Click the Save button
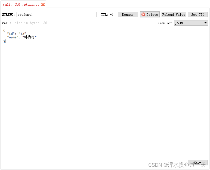Screen dimensions: 210x170 [198, 163]
